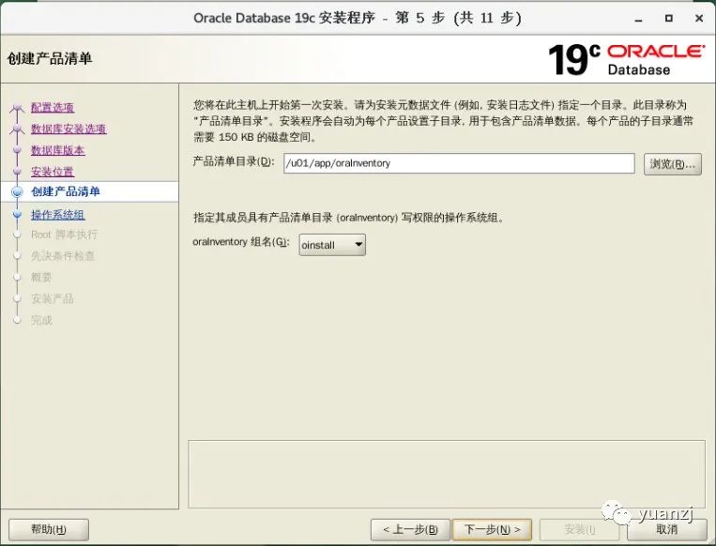Jump to 安装位置 step
716x546 pixels.
[x=52, y=172]
